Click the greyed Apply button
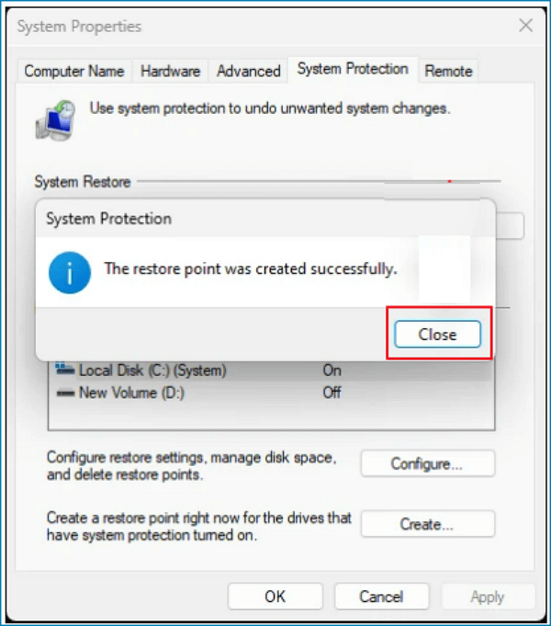 click(488, 597)
